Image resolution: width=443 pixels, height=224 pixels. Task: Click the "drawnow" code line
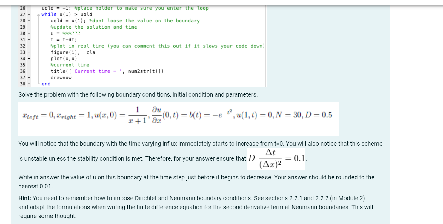coord(61,77)
